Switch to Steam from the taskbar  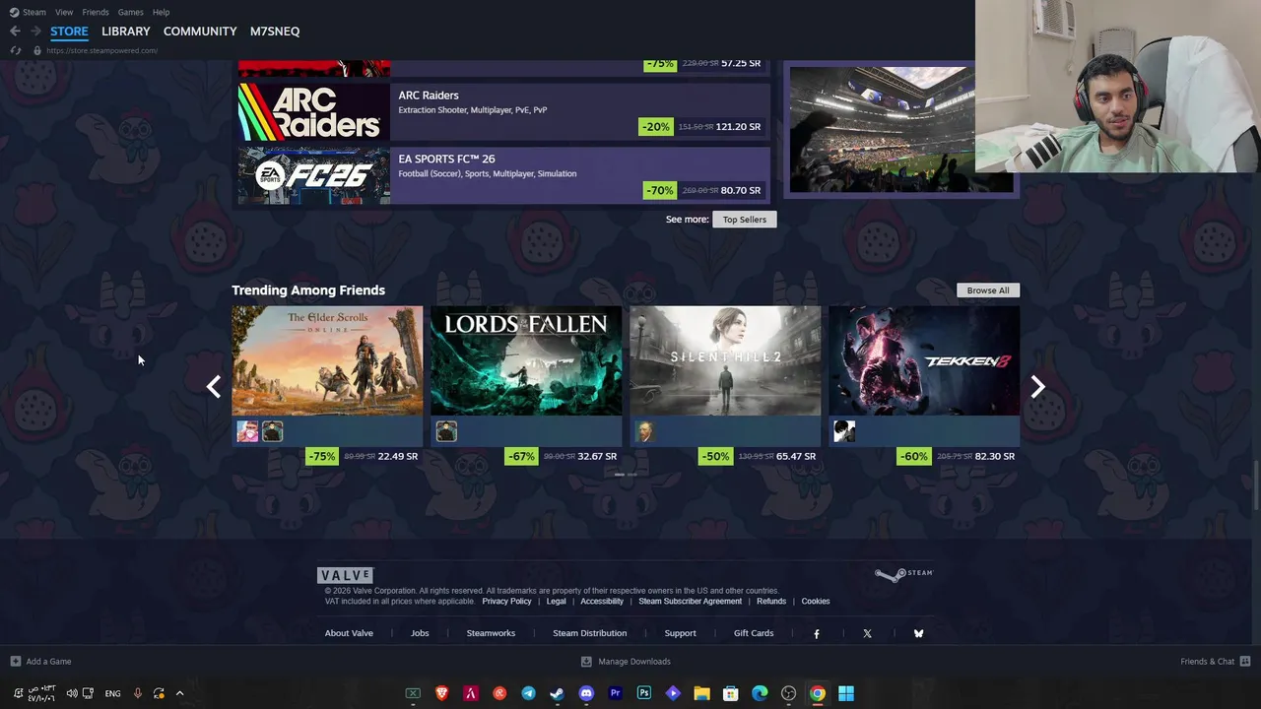(x=557, y=693)
